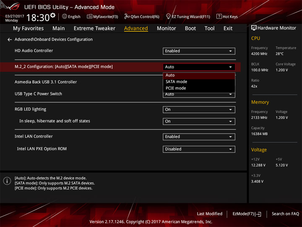The width and height of the screenshot is (302, 227).
Task: Select Intel LAN PXE Option ROM label
Action: (42, 149)
